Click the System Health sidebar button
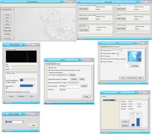 pyautogui.click(x=7, y=31)
